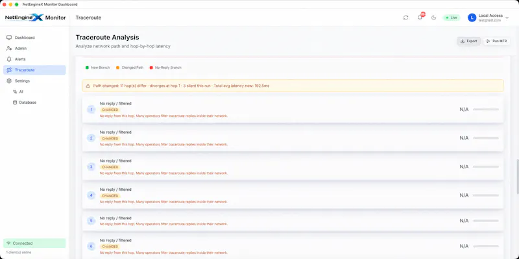
Task: Click the user avatar letter L
Action: tap(472, 18)
